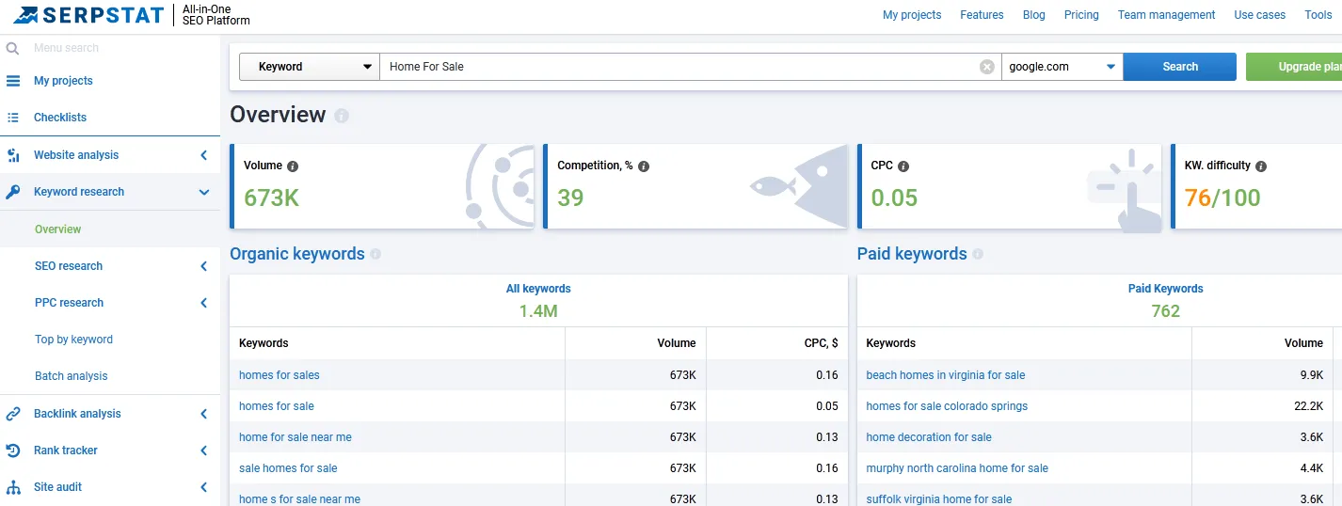Click the info icon next to CPC

point(903,166)
